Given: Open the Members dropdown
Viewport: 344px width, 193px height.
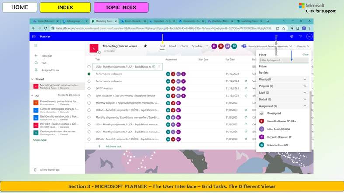Looking at the screenshot, I should point(285,46).
